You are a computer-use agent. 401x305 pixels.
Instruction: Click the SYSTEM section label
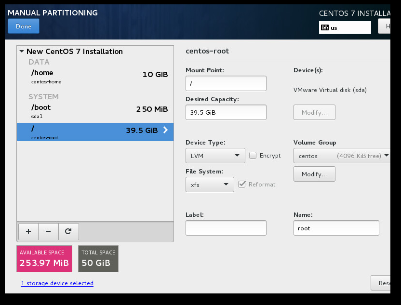43,97
